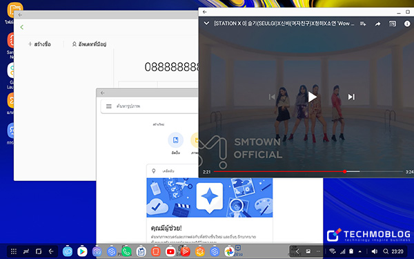The height and width of the screenshot is (259, 414).
Task: Open the video info icon
Action: (x=407, y=23)
